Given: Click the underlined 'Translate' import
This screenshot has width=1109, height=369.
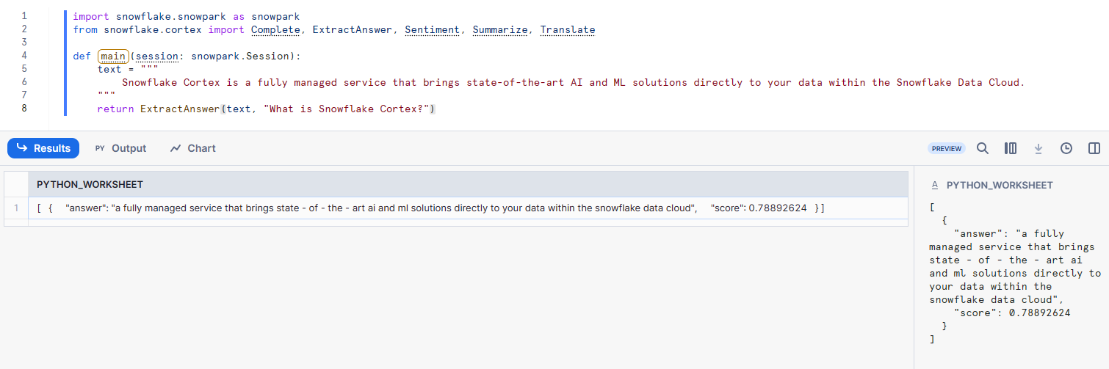Looking at the screenshot, I should pos(568,29).
